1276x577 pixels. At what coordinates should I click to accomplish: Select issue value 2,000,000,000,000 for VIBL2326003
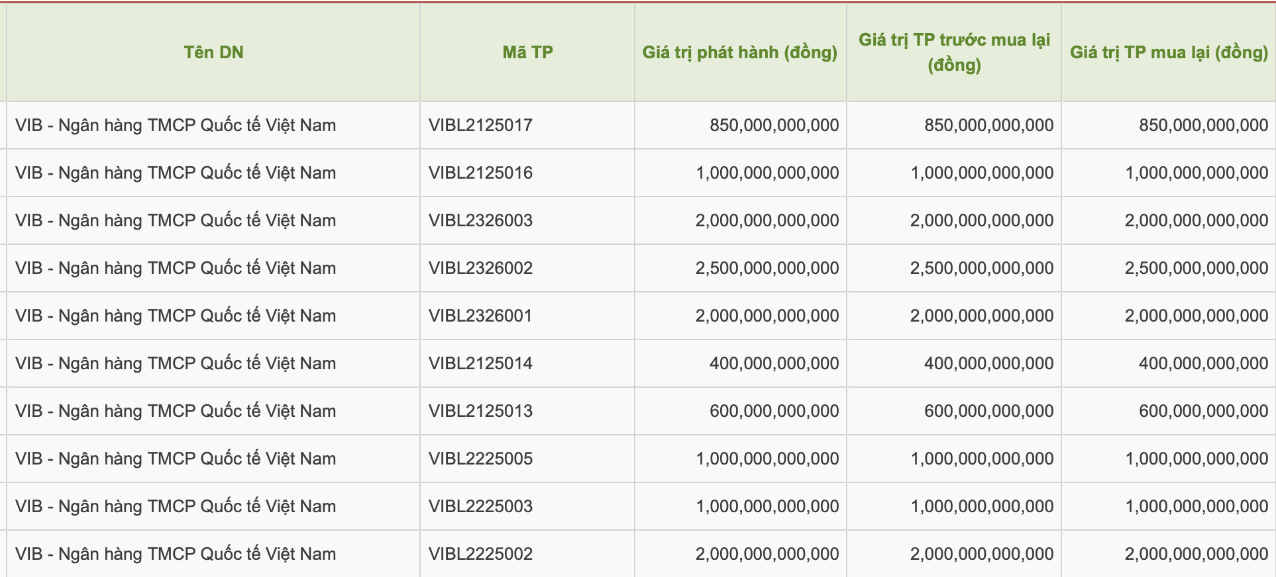pos(767,220)
